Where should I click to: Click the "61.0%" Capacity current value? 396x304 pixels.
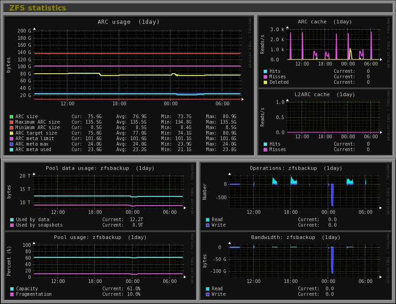[134, 289]
